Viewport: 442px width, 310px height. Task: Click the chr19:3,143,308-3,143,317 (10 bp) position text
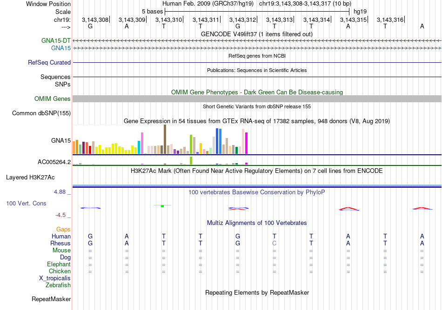tap(305, 4)
